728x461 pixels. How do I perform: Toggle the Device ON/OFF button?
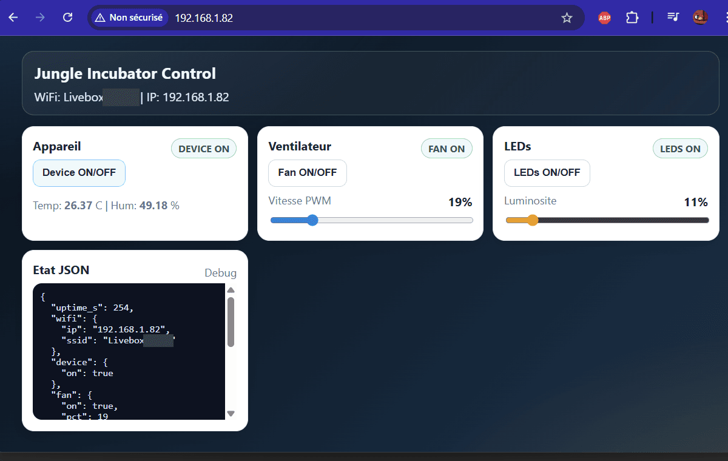click(x=79, y=173)
